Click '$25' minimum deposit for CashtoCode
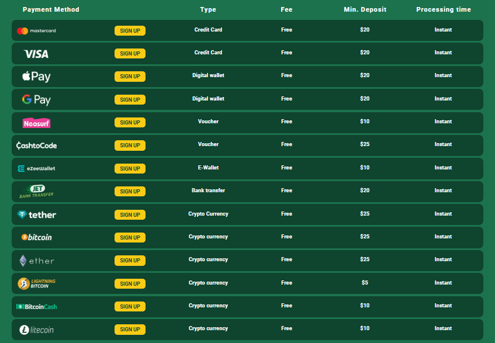495x343 pixels. point(365,144)
